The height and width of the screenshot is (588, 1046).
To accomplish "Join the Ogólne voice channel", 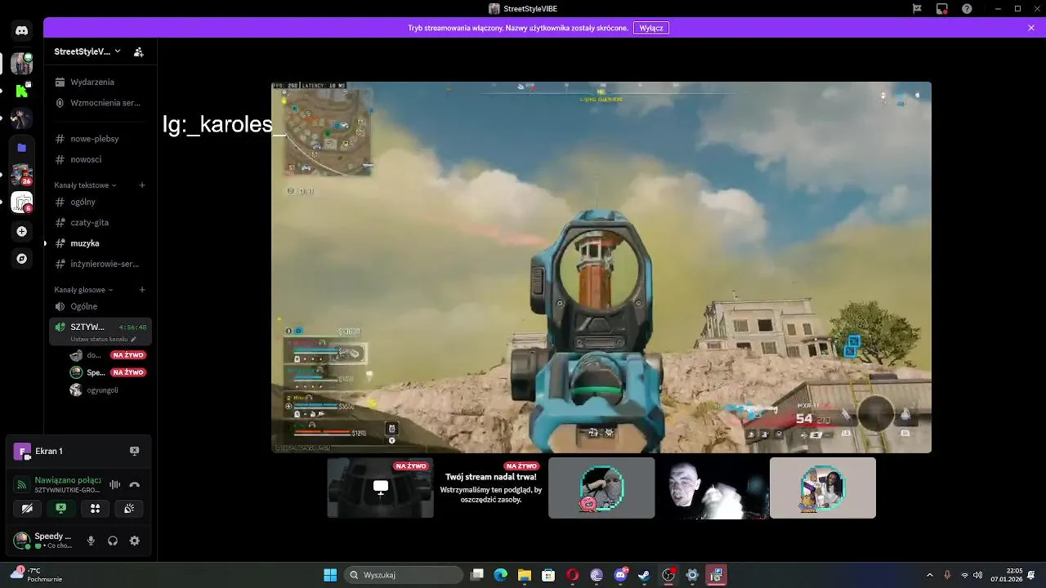I will tap(100, 306).
